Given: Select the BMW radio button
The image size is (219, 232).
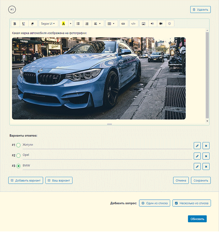Looking at the screenshot, I should [18, 166].
